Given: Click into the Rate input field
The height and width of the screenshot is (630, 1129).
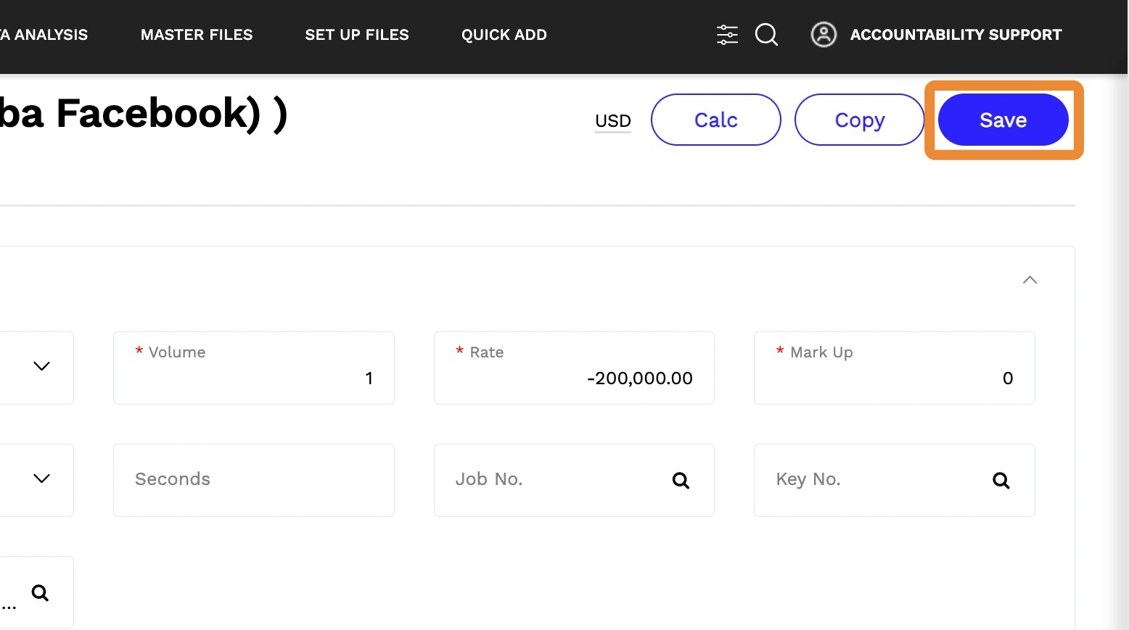Looking at the screenshot, I should pyautogui.click(x=574, y=378).
